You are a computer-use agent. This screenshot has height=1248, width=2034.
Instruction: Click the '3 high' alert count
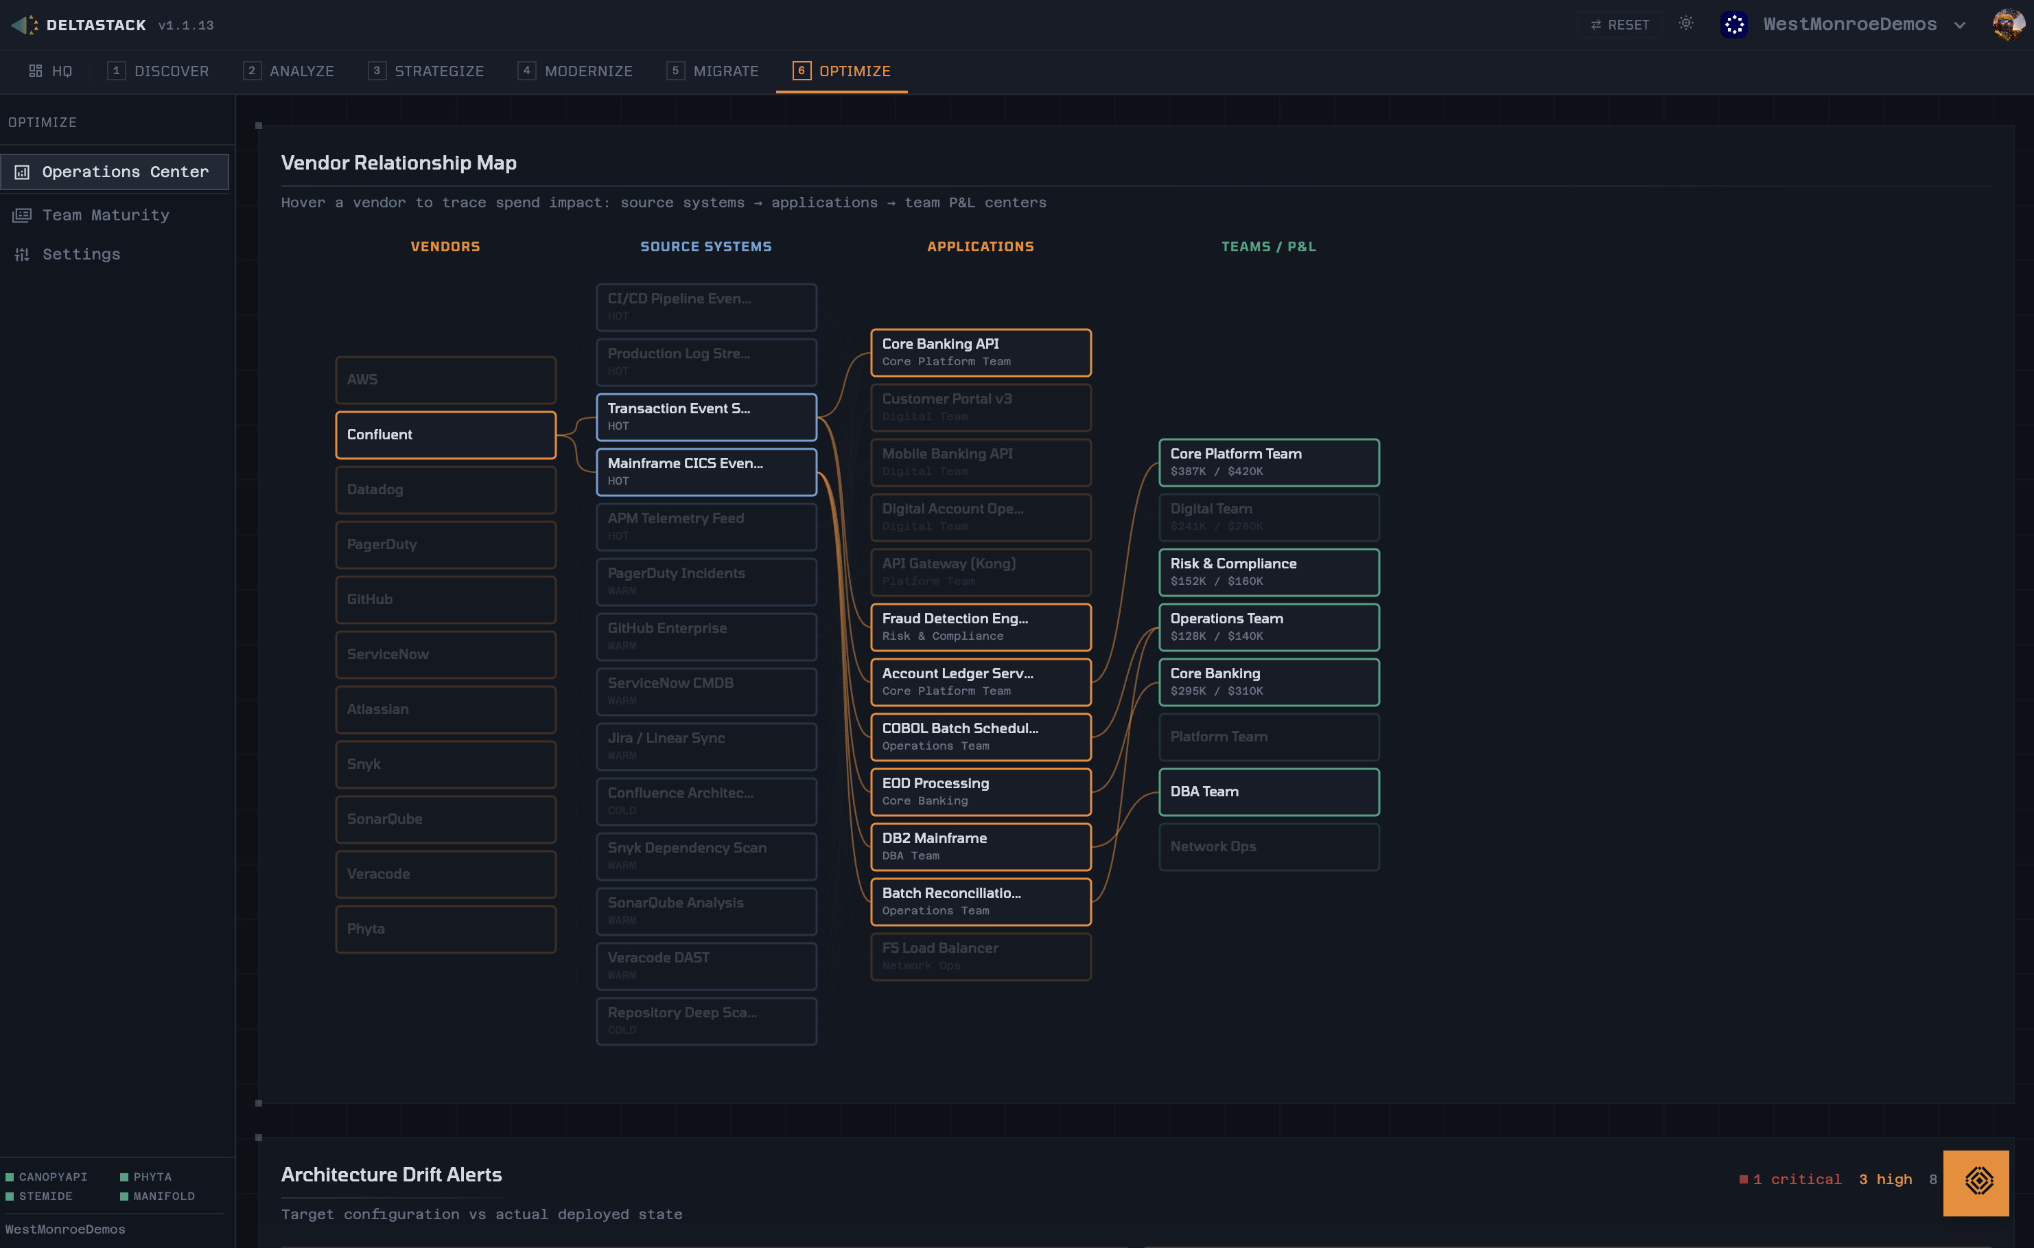pyautogui.click(x=1885, y=1179)
